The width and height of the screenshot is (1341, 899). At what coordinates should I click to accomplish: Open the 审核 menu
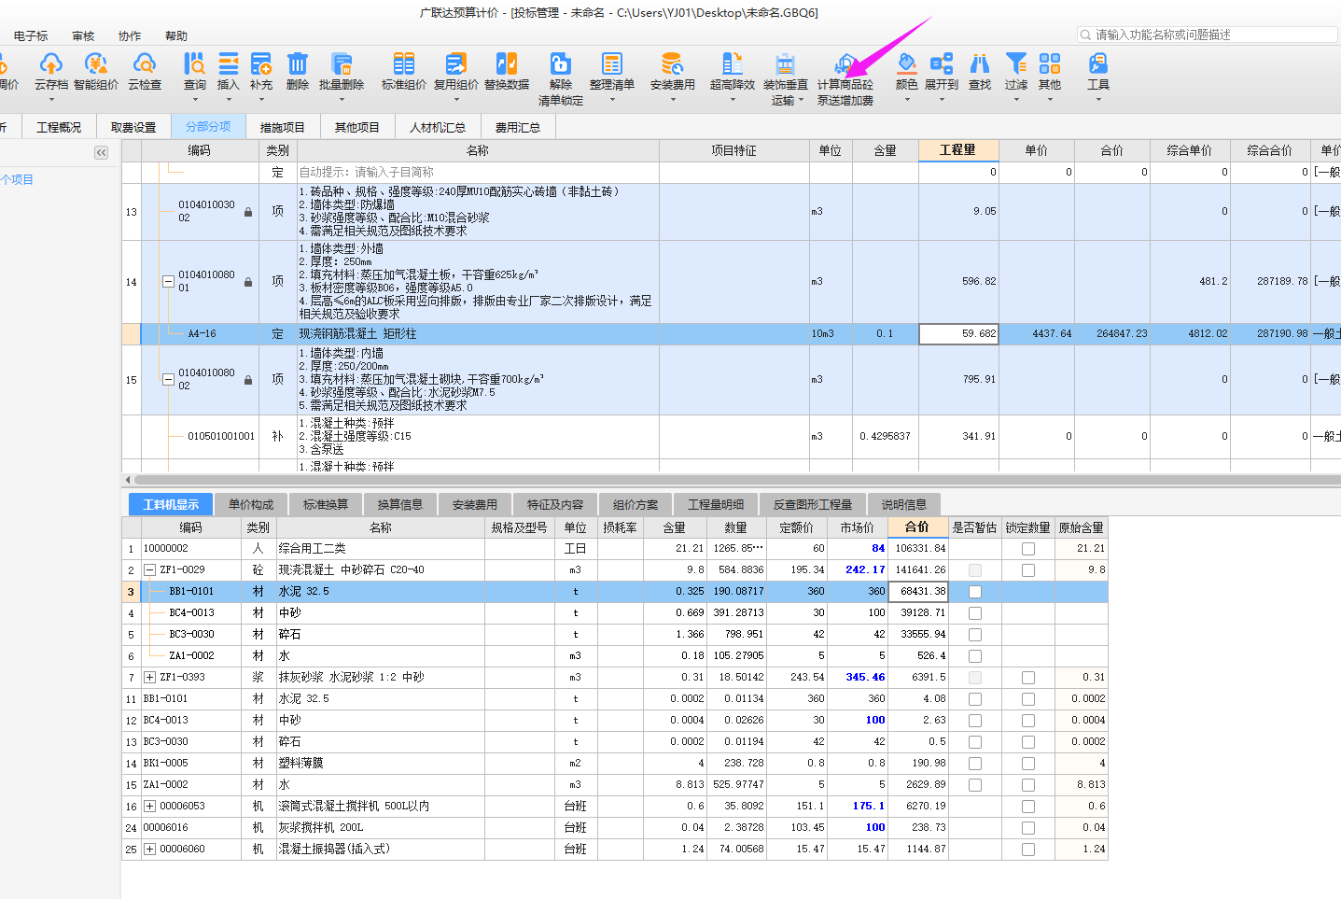pos(83,35)
